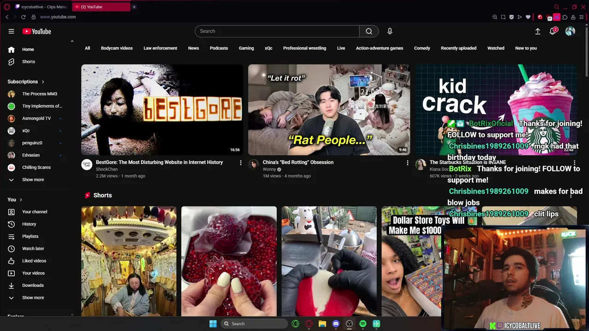Open File Explorer from the taskbar
Viewport: 589px width, 331px height.
[x=323, y=324]
